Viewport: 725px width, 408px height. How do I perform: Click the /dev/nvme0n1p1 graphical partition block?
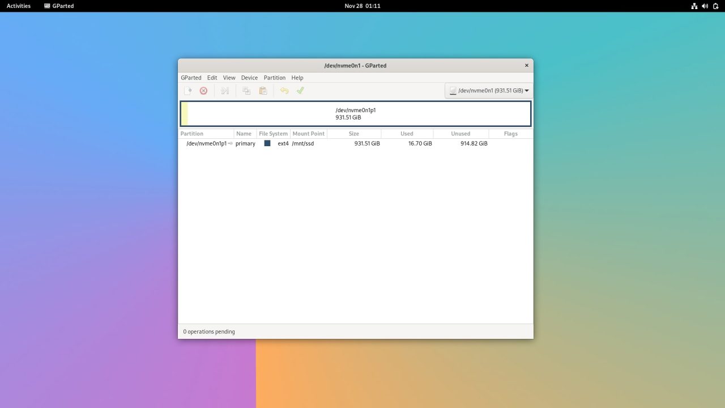pyautogui.click(x=356, y=113)
